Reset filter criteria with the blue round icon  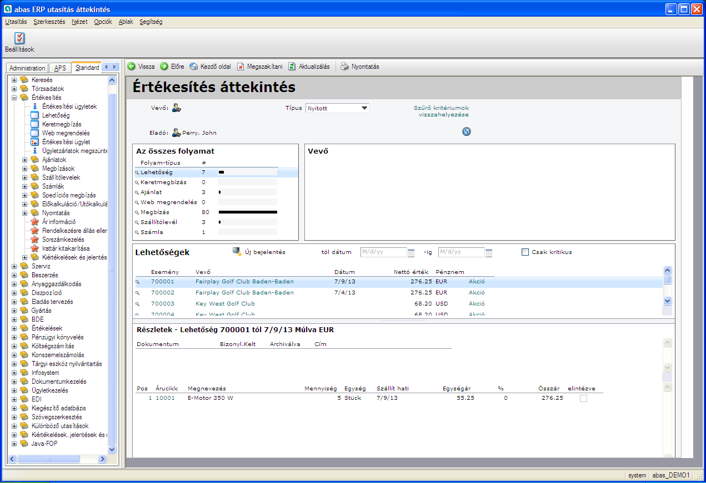click(467, 131)
